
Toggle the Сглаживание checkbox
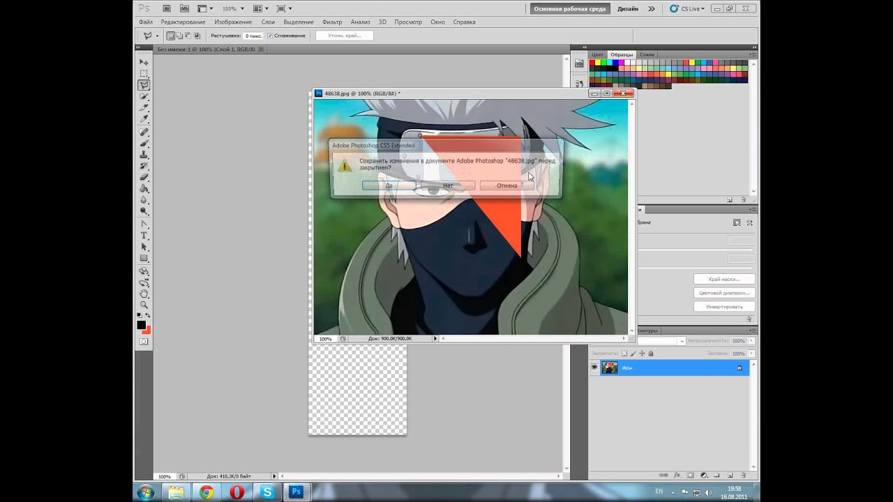coord(270,36)
